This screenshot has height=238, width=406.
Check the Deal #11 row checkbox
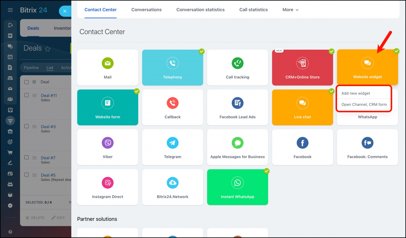pyautogui.click(x=27, y=95)
